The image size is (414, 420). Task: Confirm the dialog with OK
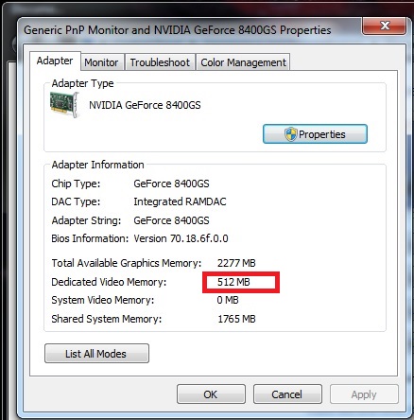211,394
